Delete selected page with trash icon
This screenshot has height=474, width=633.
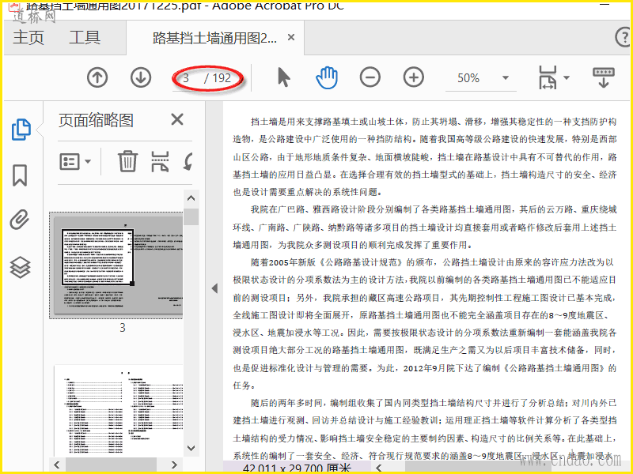(x=128, y=161)
